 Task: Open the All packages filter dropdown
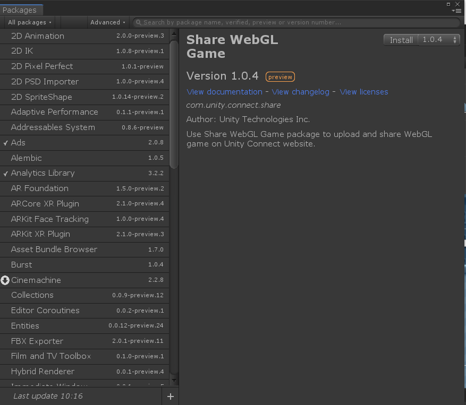29,22
